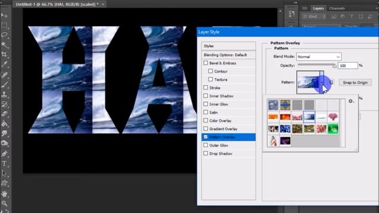Screen dimensions: 379x213
Task: Select the Clone Stamp tool
Action: (x=4, y=94)
